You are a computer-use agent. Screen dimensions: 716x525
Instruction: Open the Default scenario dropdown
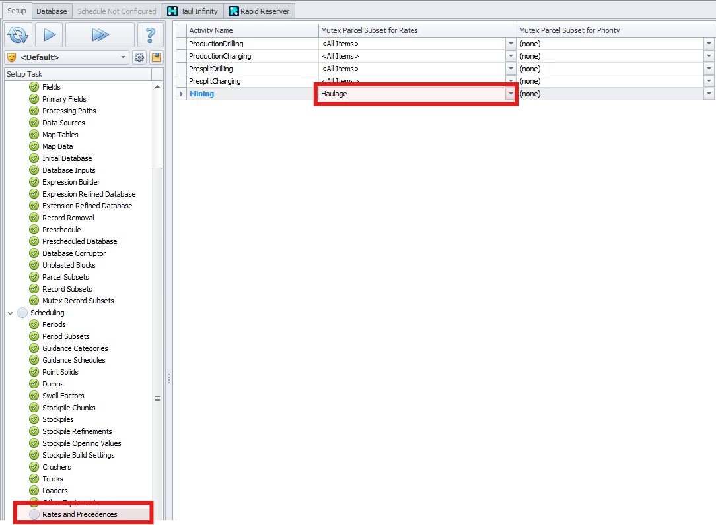click(x=124, y=57)
